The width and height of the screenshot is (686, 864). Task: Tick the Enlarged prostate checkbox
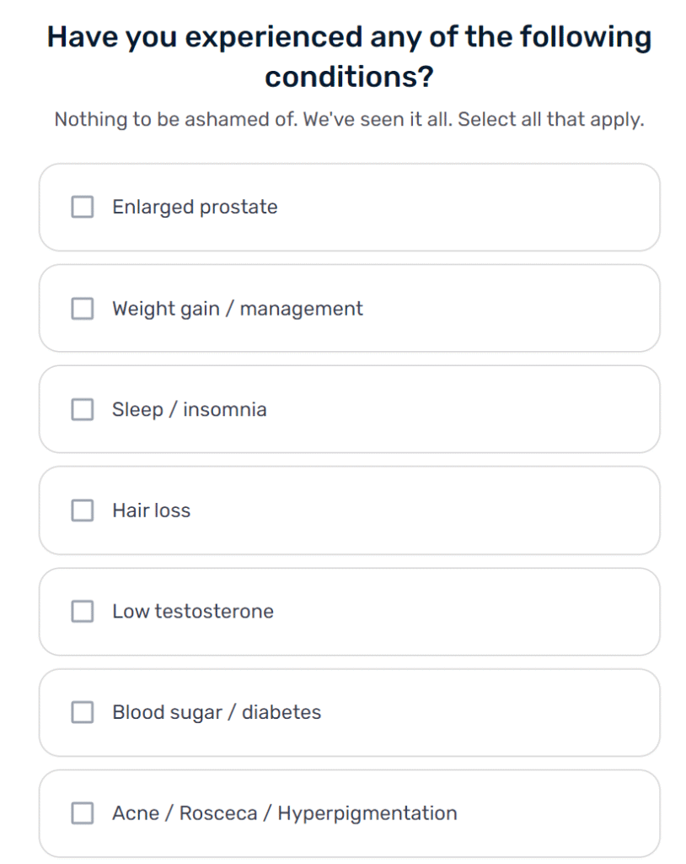[82, 208]
